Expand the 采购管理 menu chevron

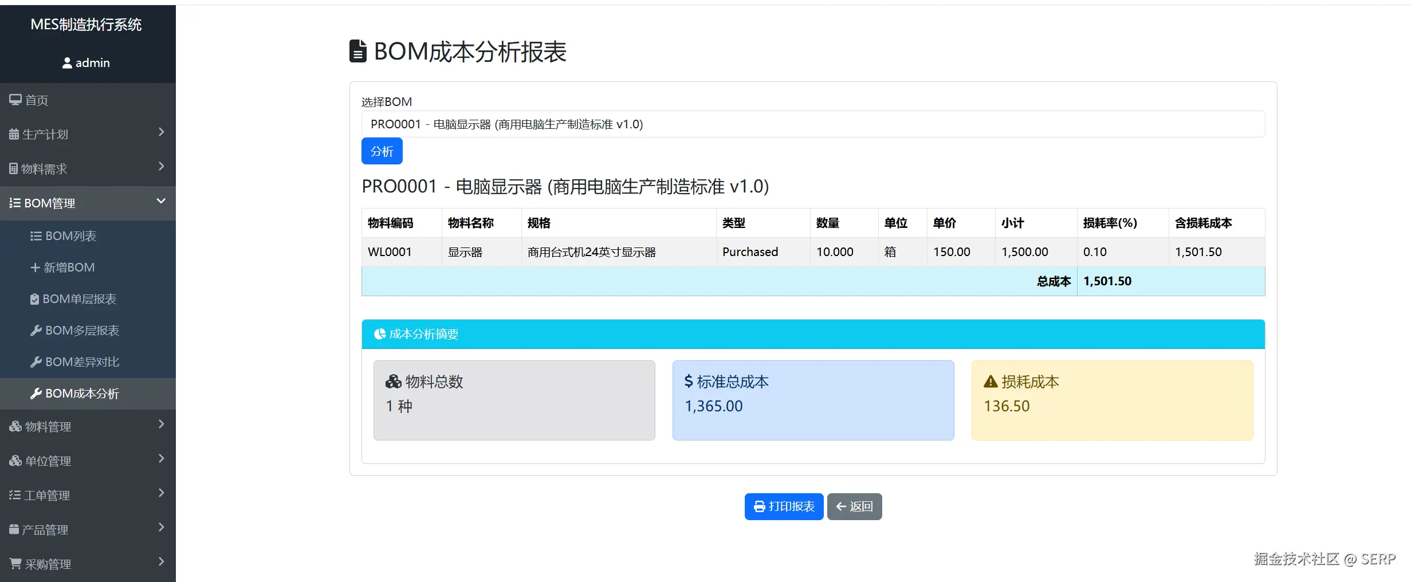pyautogui.click(x=161, y=562)
